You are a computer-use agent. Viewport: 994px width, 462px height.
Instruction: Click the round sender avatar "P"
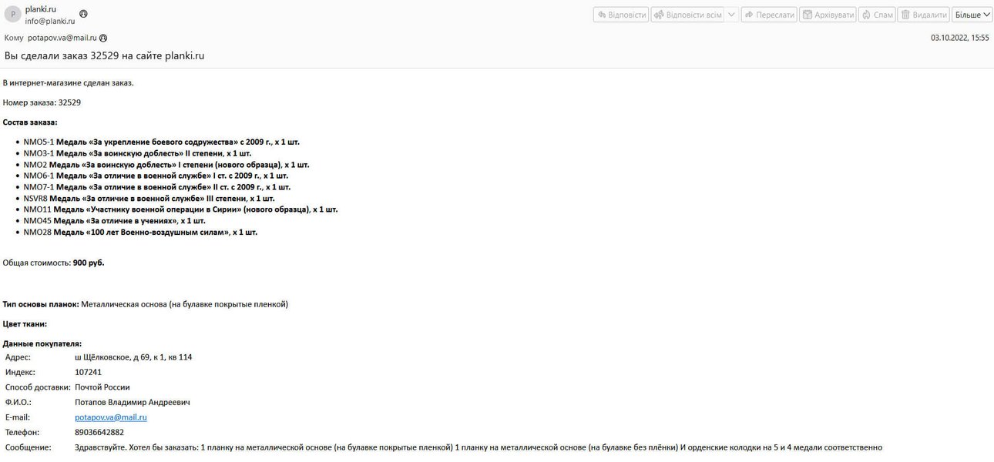point(12,15)
